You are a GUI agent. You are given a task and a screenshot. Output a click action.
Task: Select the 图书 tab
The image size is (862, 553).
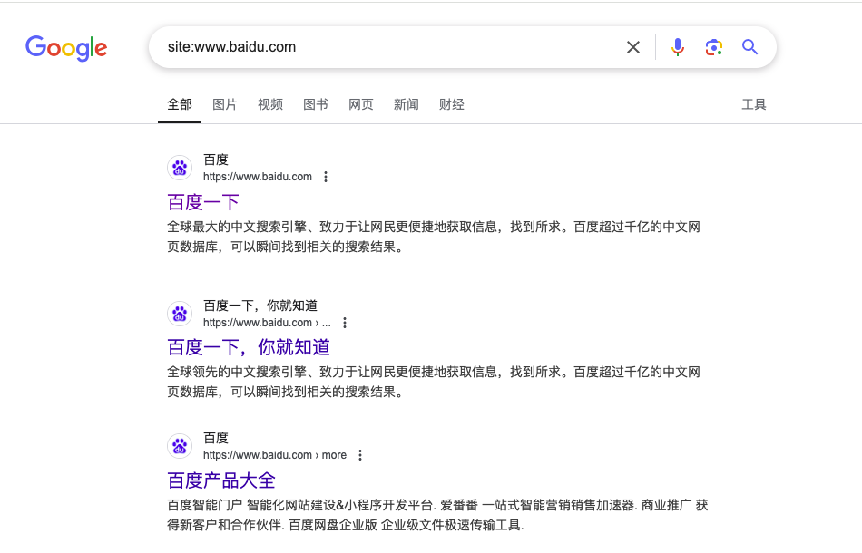315,104
